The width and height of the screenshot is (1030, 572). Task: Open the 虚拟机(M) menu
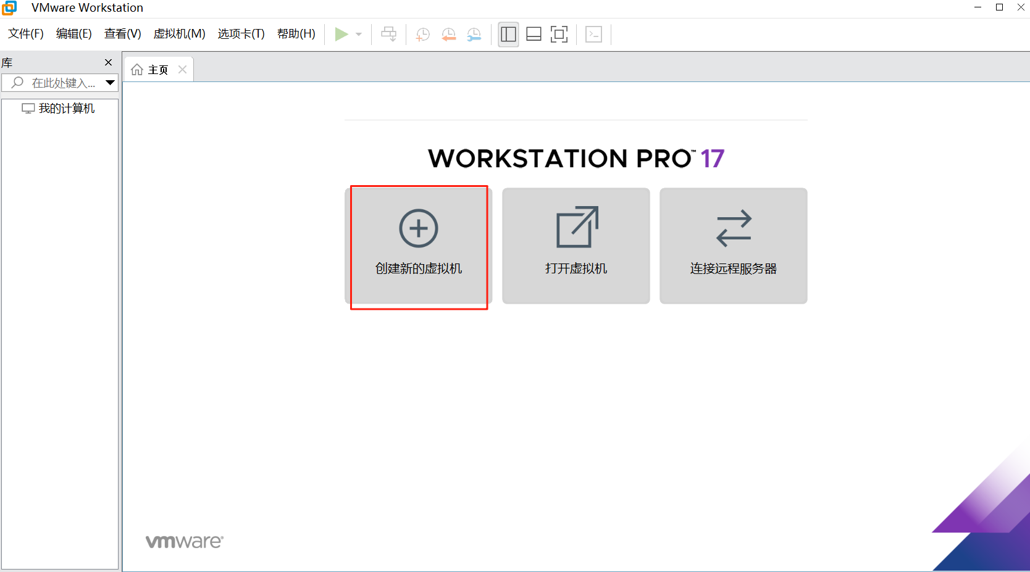[180, 34]
